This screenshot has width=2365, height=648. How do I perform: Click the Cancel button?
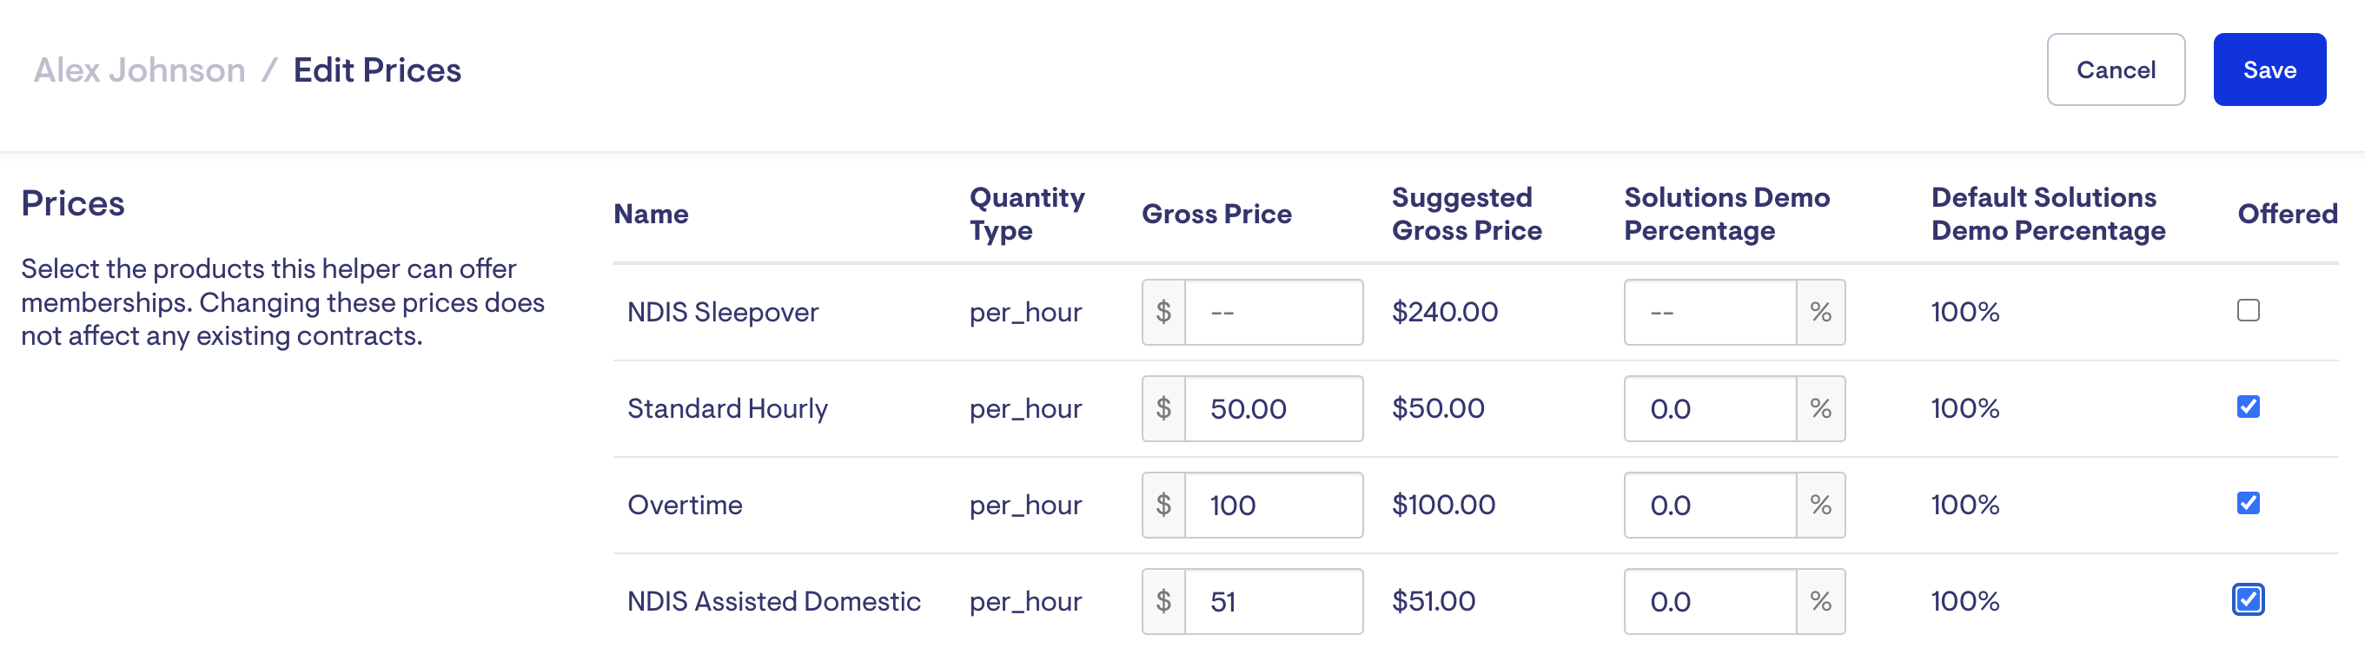(x=2116, y=69)
